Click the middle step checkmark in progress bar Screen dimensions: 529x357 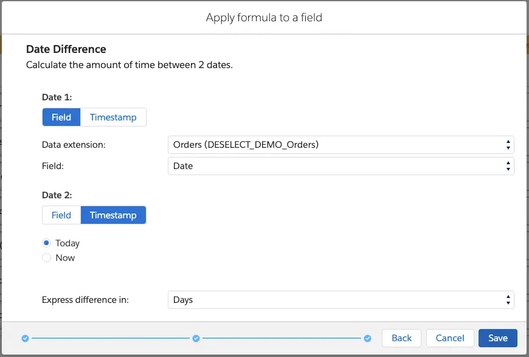pyautogui.click(x=196, y=338)
